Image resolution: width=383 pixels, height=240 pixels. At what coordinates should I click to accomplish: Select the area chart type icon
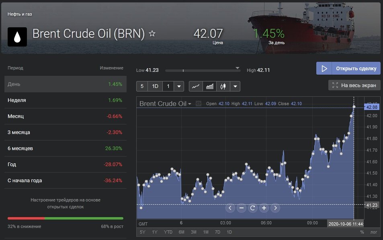(x=209, y=86)
